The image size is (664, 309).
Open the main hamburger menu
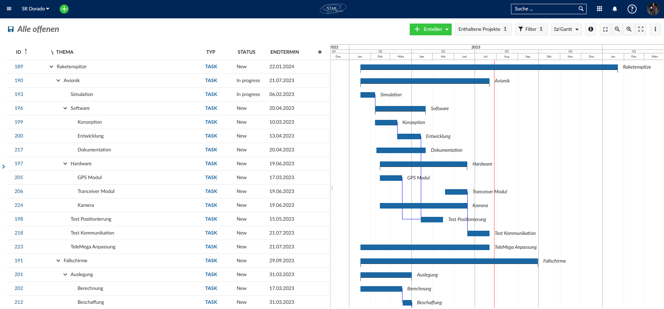click(x=9, y=9)
